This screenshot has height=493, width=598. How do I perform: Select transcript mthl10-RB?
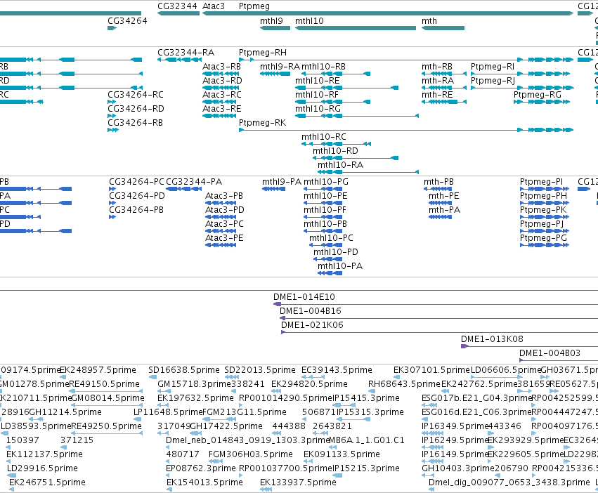[x=323, y=66]
